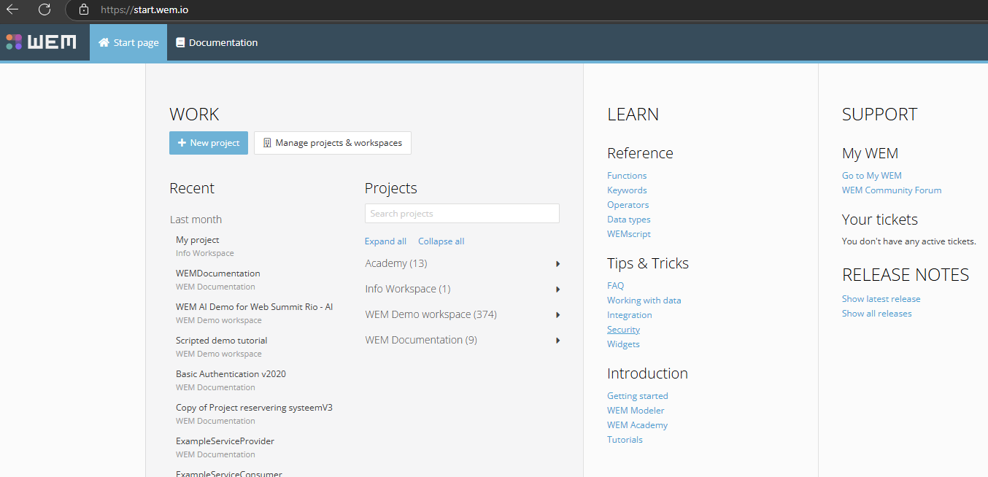Click the WEM logo icon
This screenshot has height=477, width=988.
click(x=14, y=42)
